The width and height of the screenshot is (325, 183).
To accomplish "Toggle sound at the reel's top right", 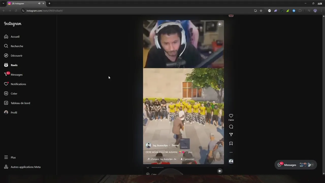I will (220, 24).
